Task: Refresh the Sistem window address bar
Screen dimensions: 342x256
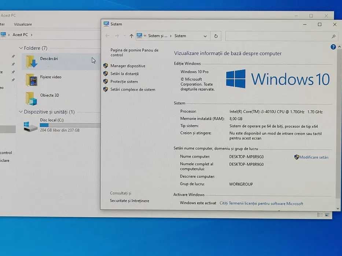Action: (216, 36)
